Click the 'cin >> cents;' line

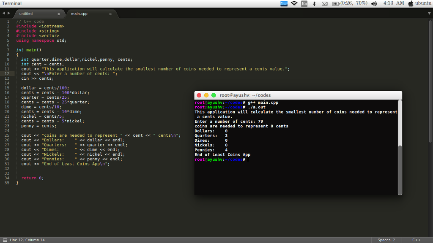[x=38, y=78]
